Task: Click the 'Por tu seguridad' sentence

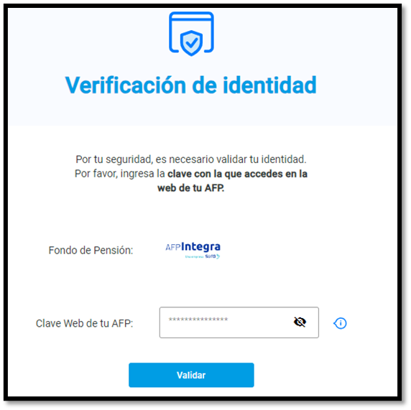Action: [191, 159]
